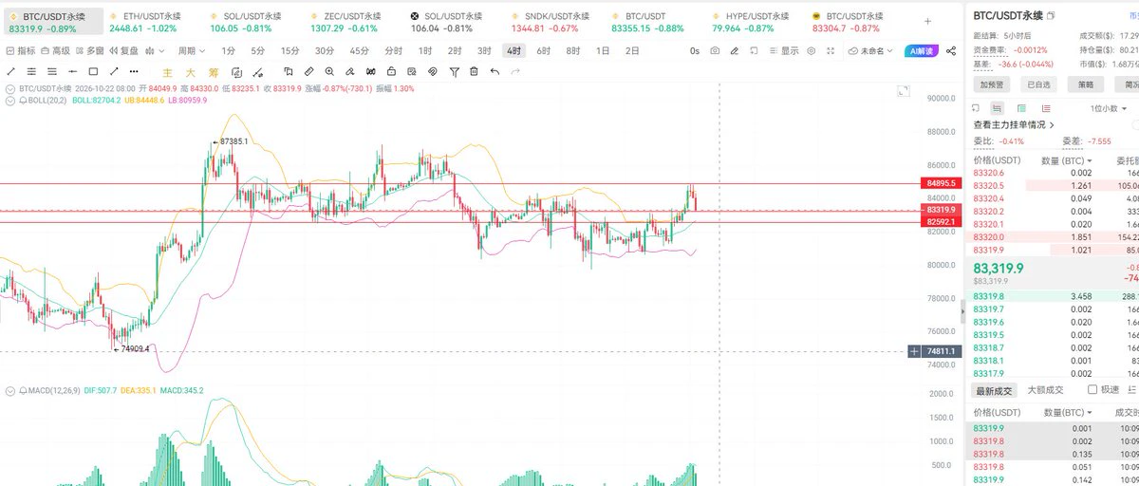The width and height of the screenshot is (1139, 486).
Task: Switch to the 大额成交 tab
Action: tap(1046, 390)
